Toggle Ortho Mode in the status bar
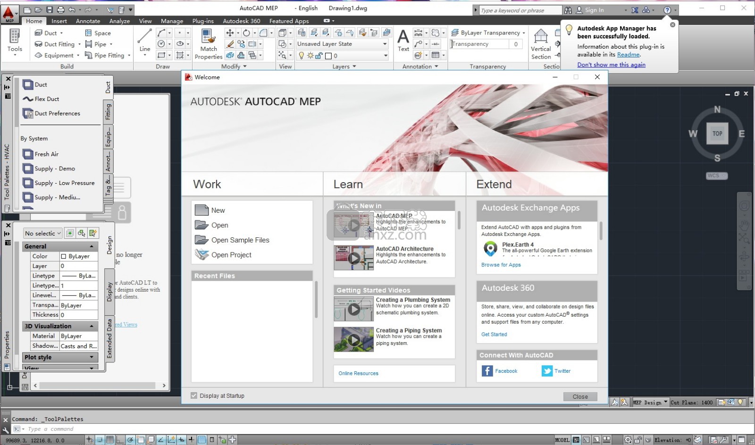Viewport: 755px width, 445px height. 120,440
